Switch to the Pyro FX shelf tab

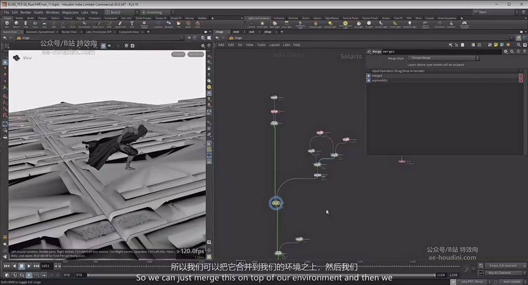[399, 18]
